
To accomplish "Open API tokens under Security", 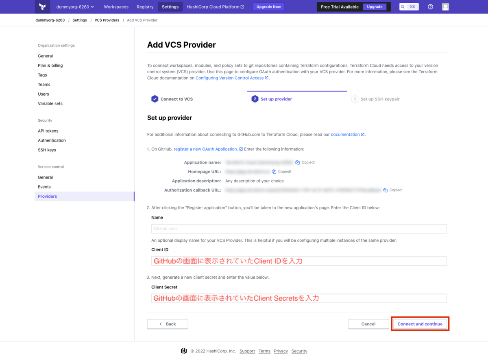I will (x=48, y=131).
